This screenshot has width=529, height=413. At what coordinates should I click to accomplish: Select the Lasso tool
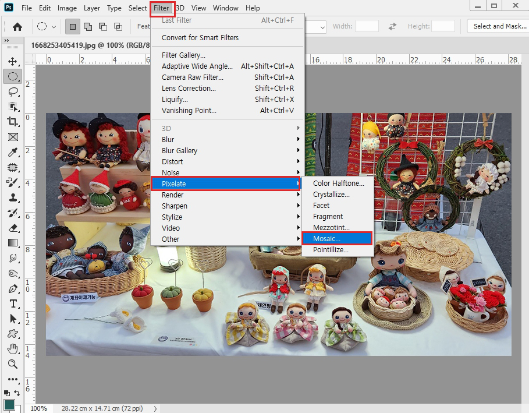click(12, 91)
